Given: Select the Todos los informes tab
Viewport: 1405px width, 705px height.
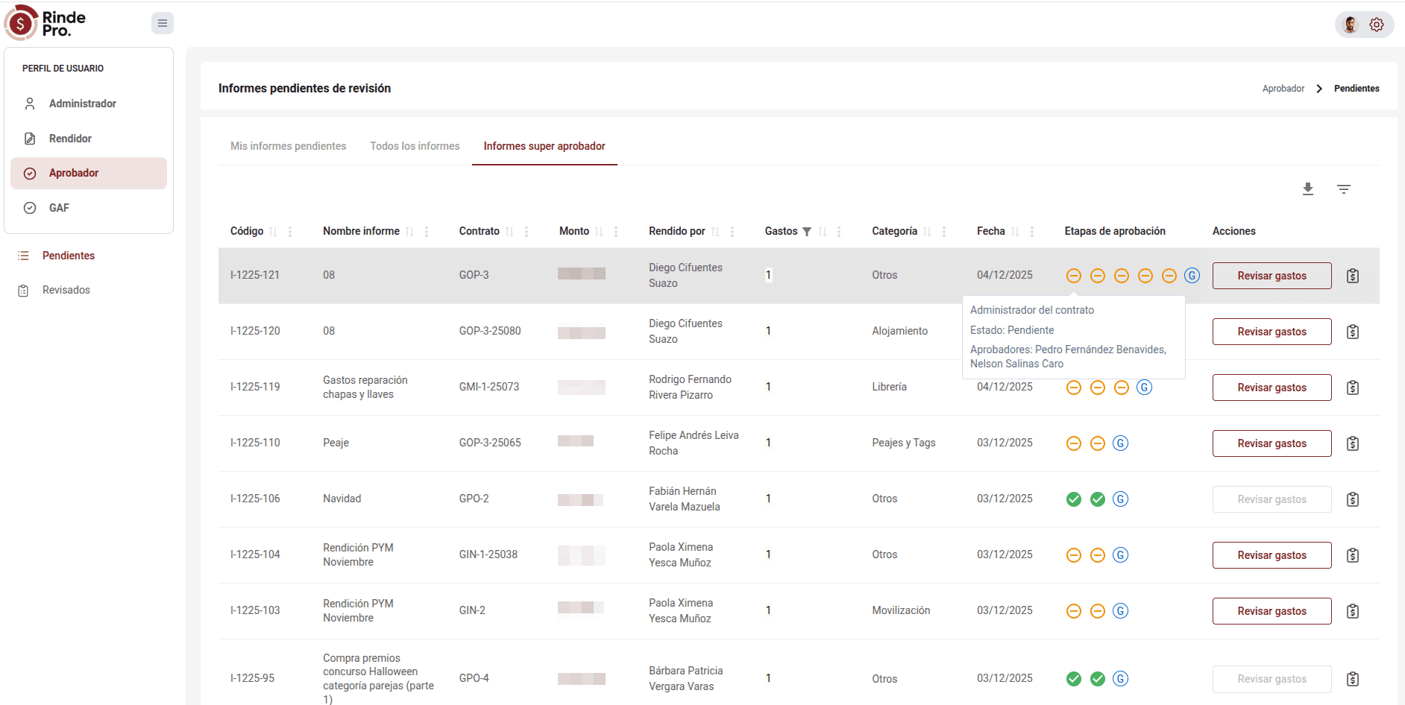Looking at the screenshot, I should click(415, 146).
